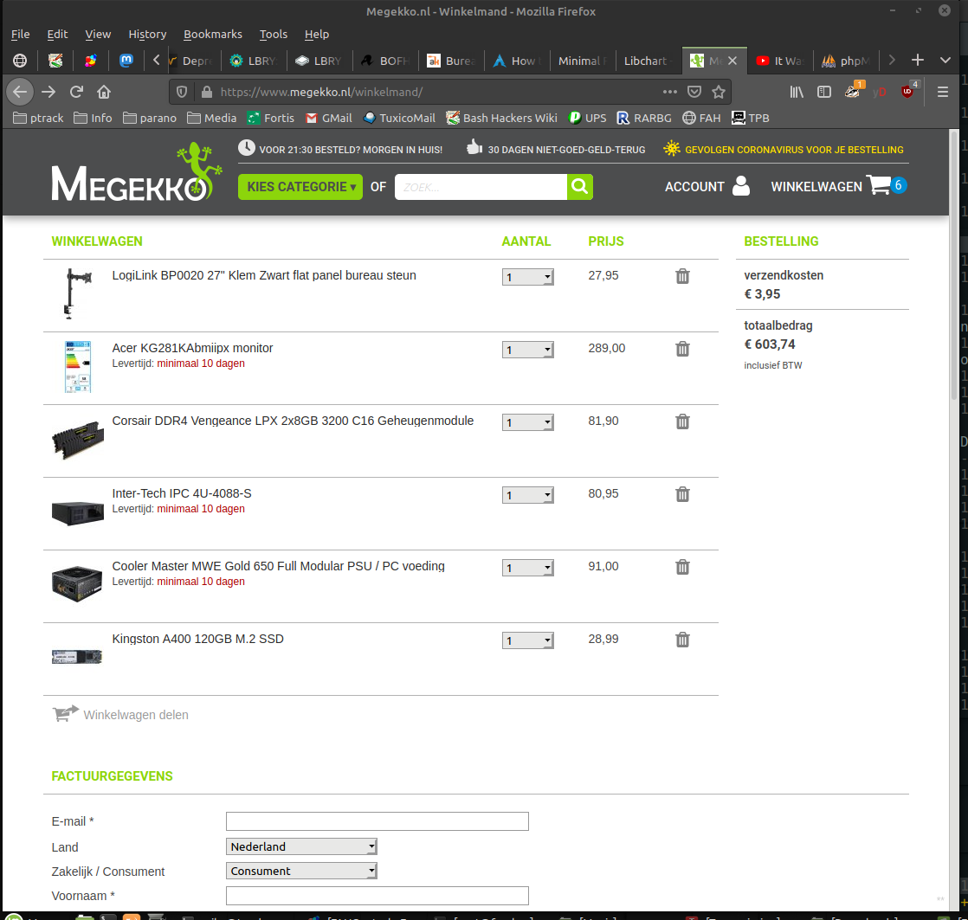Open the File menu
Image resolution: width=968 pixels, height=920 pixels.
click(21, 34)
